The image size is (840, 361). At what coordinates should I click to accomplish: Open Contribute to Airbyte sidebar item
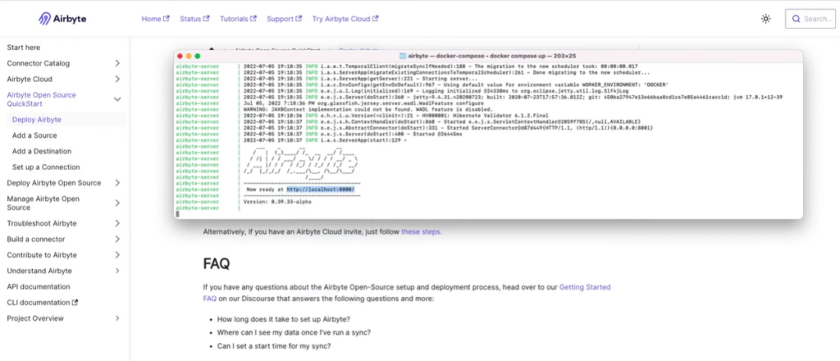click(42, 255)
